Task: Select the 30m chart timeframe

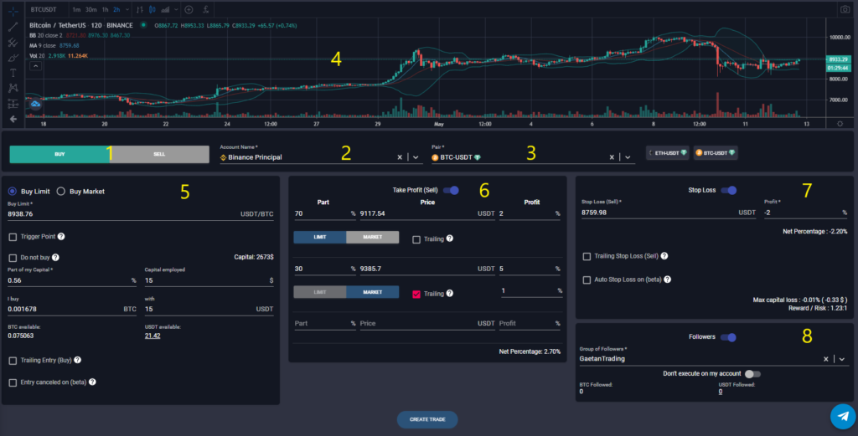Action: coord(89,9)
